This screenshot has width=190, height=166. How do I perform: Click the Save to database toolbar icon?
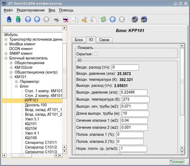pos(18,19)
